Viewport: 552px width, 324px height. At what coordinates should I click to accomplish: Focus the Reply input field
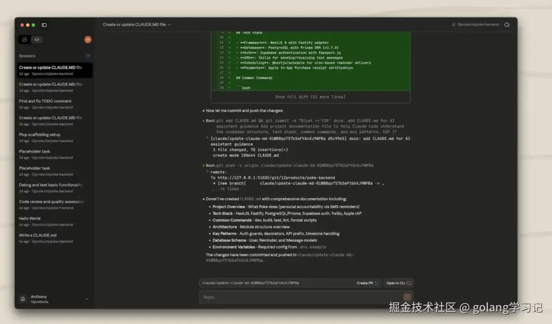[x=301, y=297]
